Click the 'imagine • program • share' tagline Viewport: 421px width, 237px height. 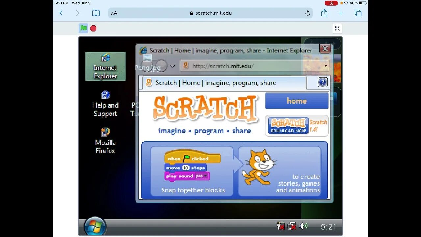(205, 131)
